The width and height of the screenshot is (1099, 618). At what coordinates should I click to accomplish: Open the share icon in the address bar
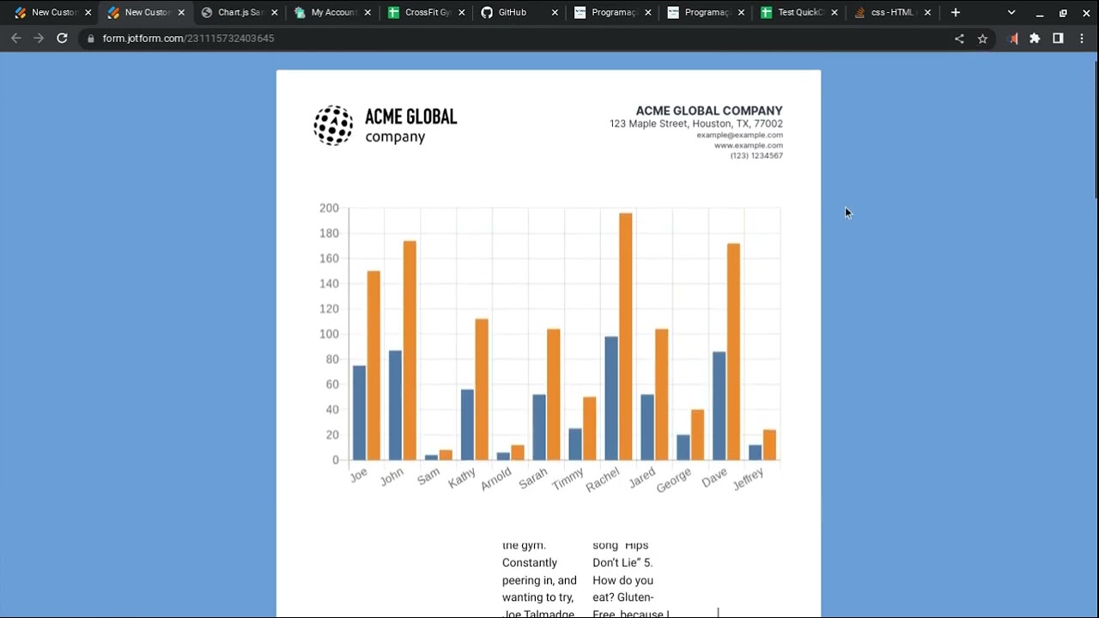coord(959,39)
